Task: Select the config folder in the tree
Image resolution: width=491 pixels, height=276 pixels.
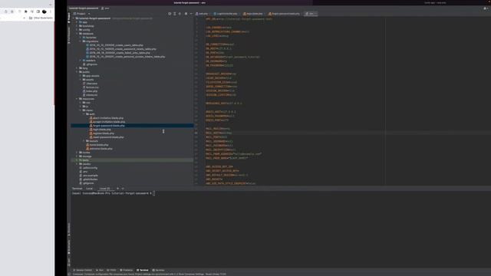Action: pos(84,30)
